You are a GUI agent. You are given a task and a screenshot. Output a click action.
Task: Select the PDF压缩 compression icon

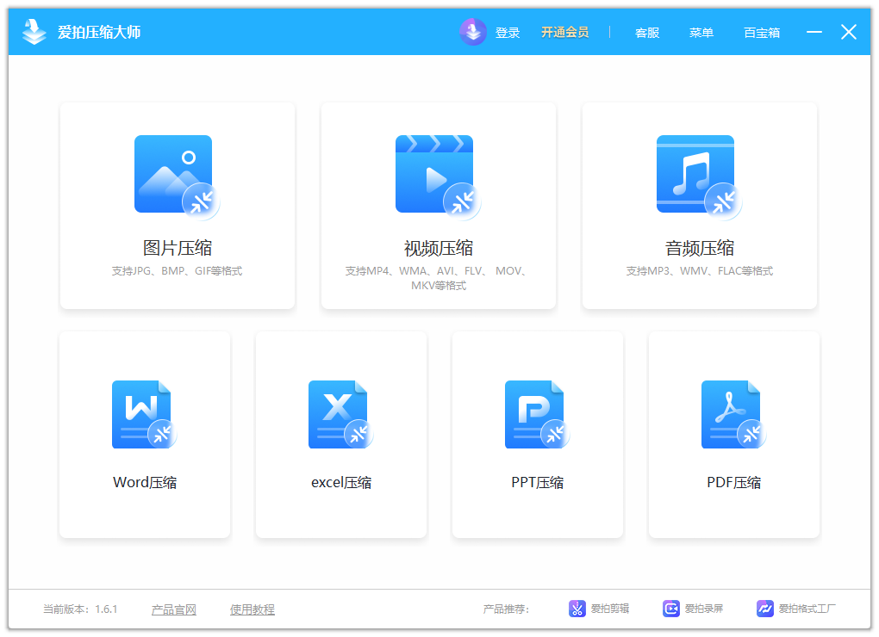coord(733,414)
